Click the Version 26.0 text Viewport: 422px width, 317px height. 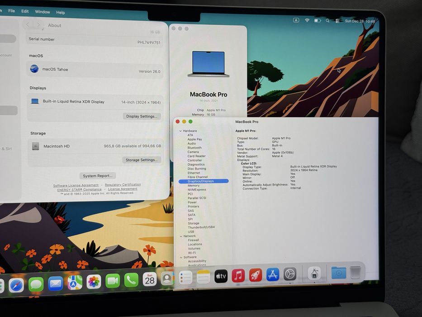(149, 72)
